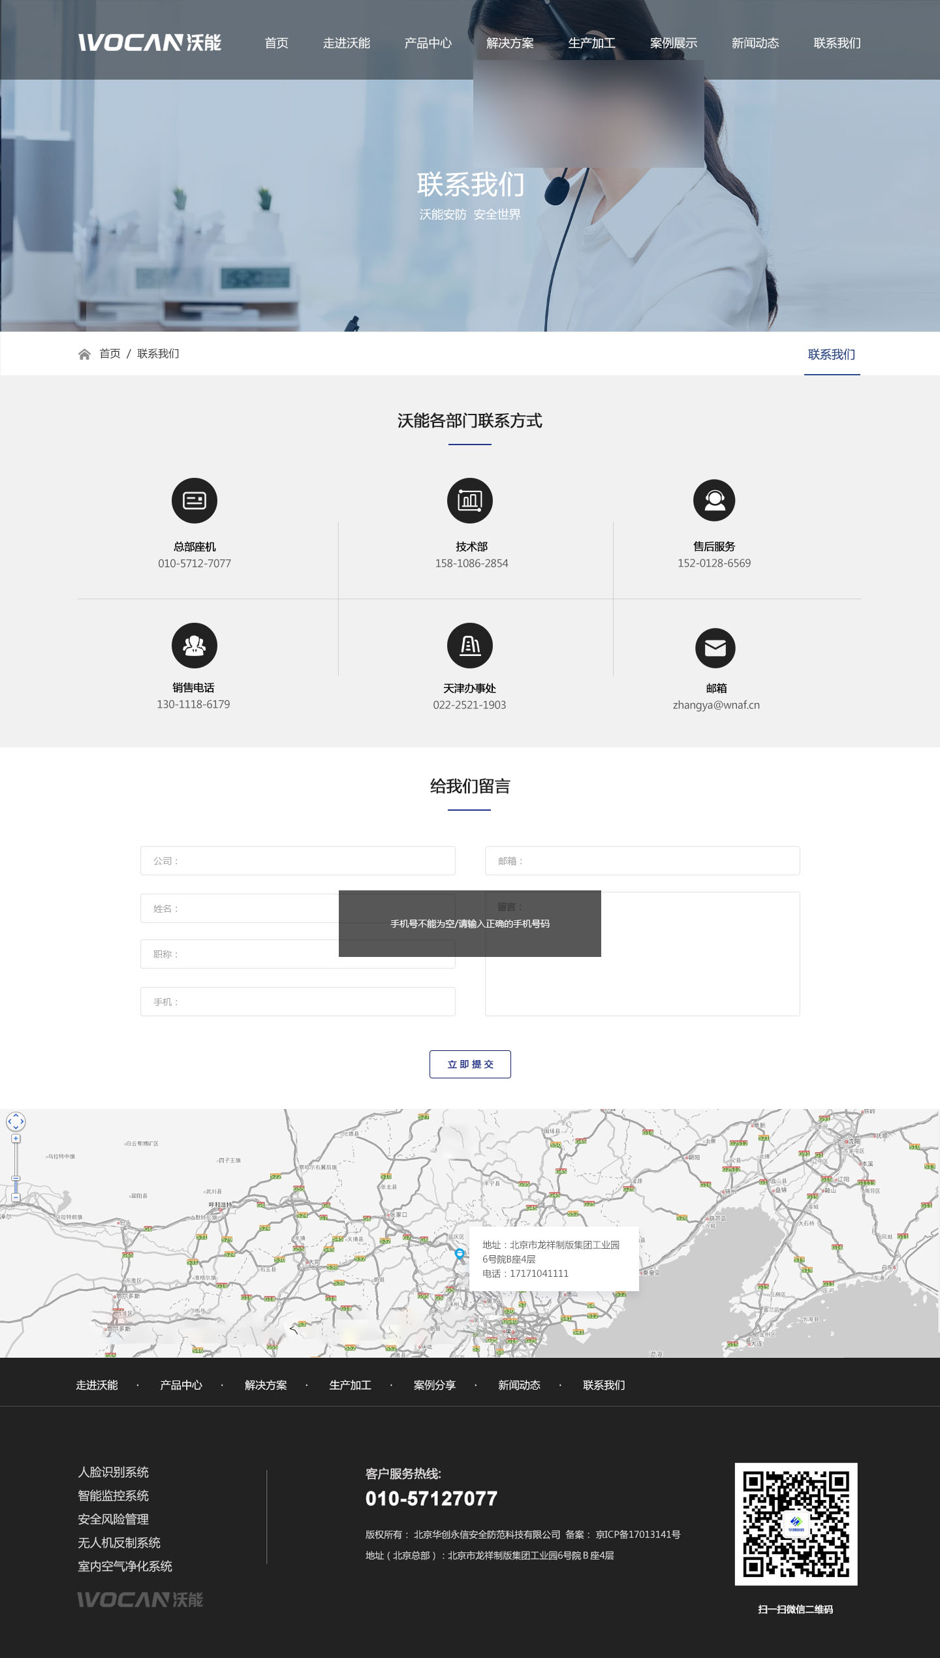Image resolution: width=940 pixels, height=1658 pixels.
Task: Select the 联系我们 tab below the banner
Action: tap(832, 354)
